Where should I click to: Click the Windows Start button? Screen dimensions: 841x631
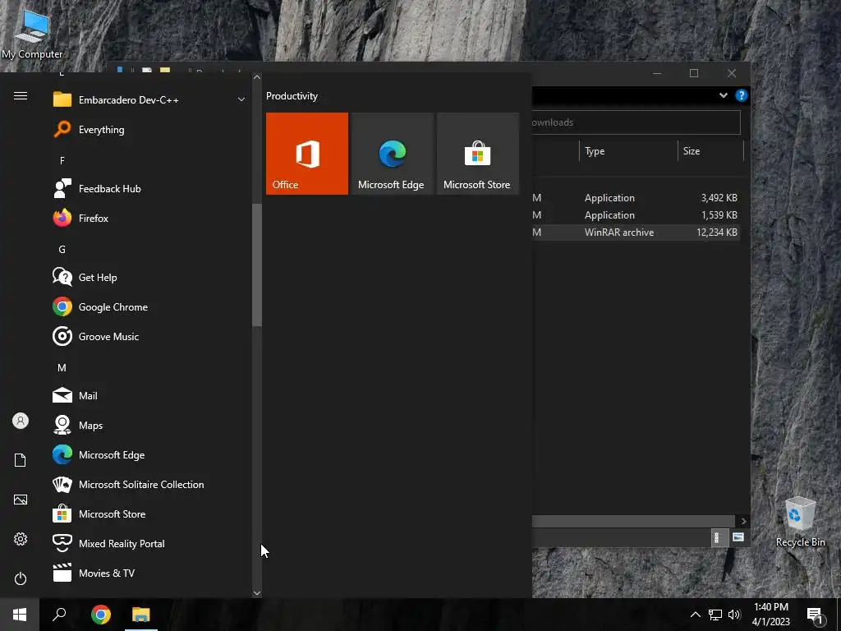point(20,615)
